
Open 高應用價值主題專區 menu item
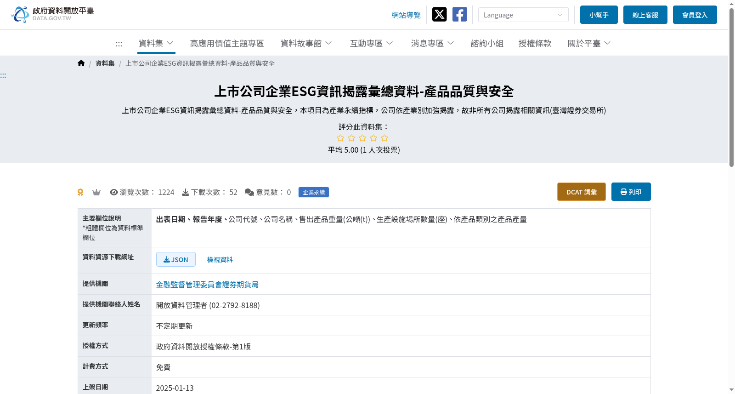227,43
